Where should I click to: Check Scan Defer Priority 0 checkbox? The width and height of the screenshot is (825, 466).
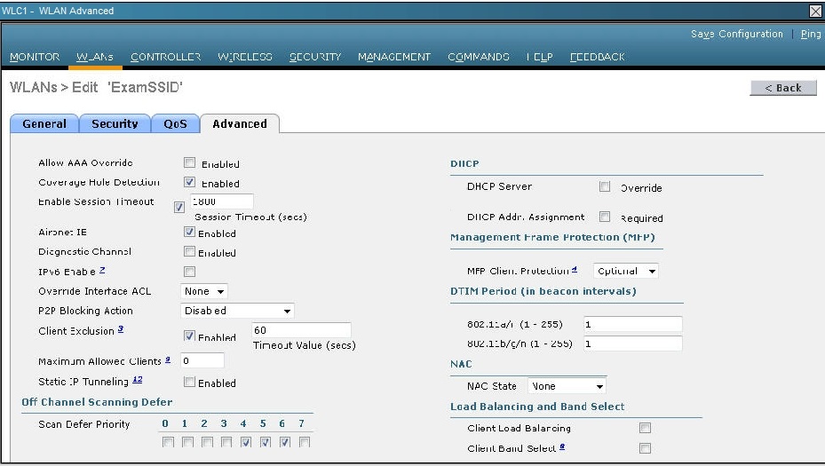tap(168, 442)
